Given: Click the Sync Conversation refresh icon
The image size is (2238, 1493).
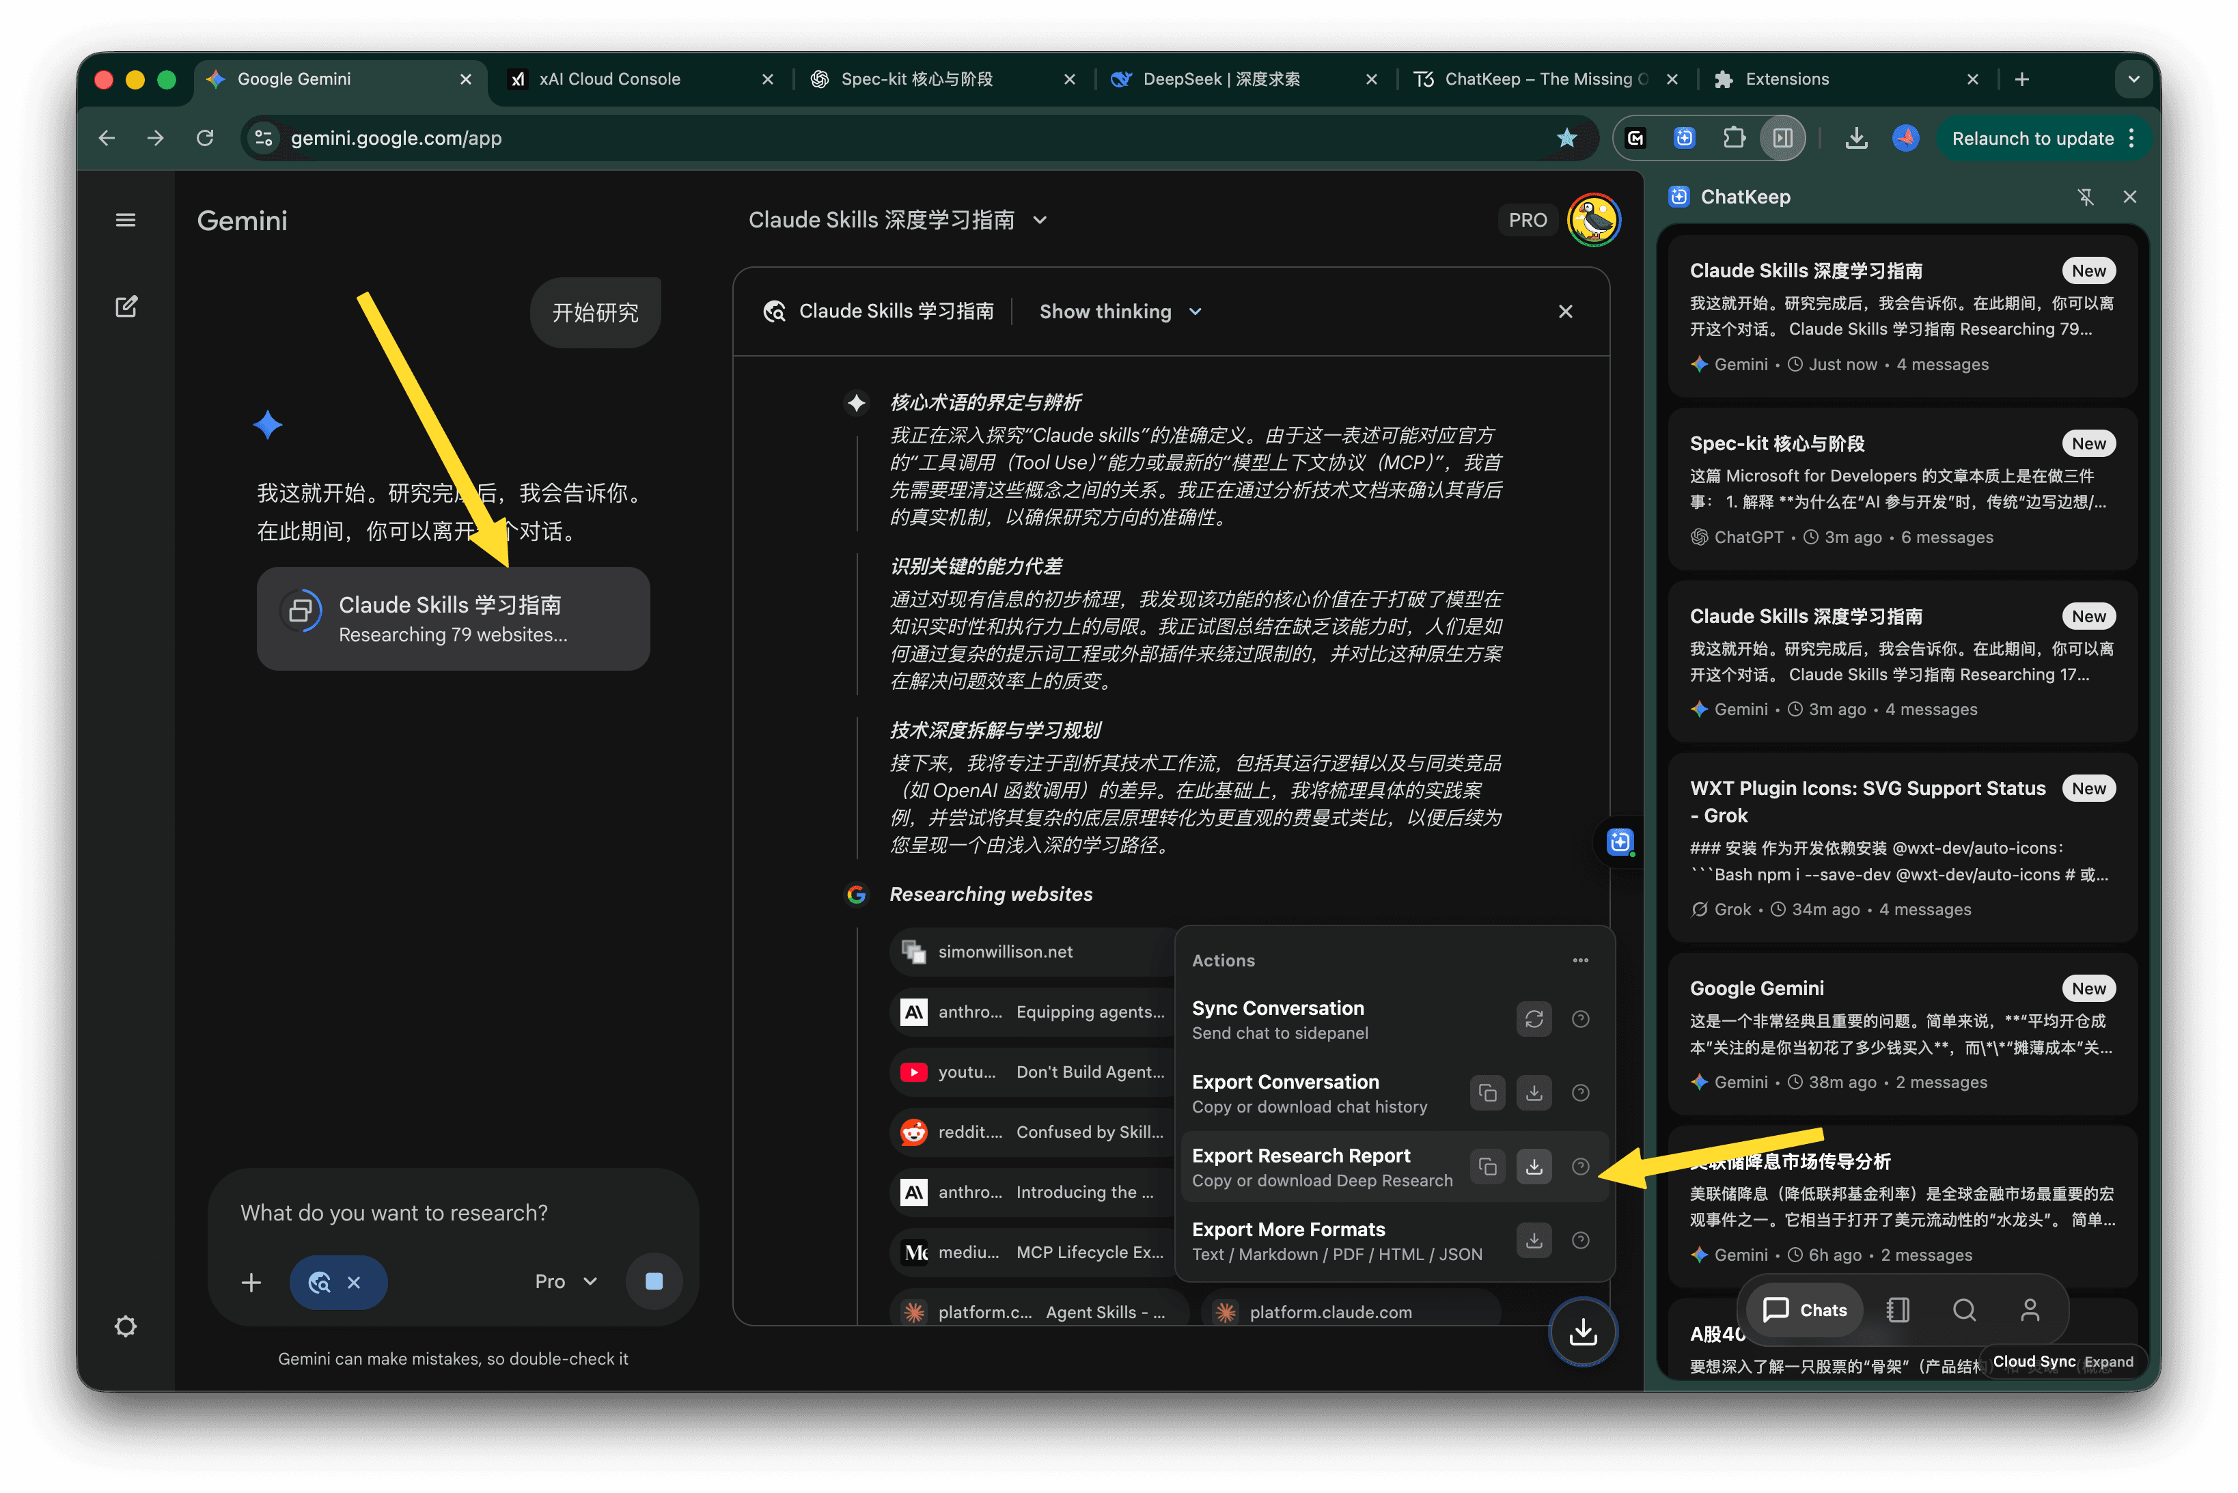Looking at the screenshot, I should pos(1533,1018).
